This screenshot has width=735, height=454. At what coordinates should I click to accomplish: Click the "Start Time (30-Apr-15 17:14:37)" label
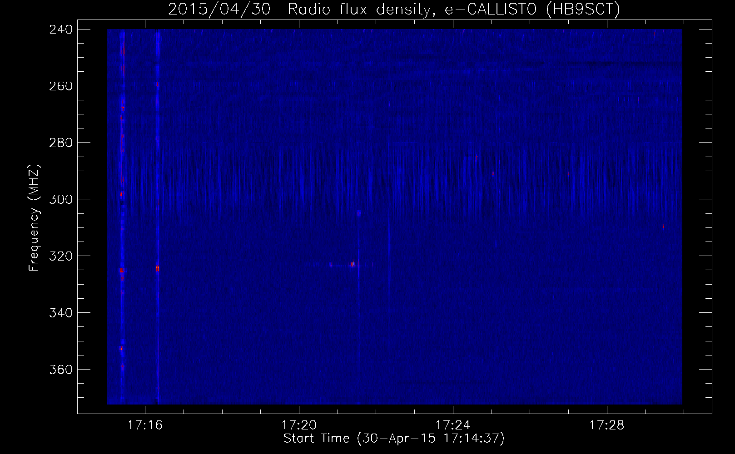coord(394,439)
